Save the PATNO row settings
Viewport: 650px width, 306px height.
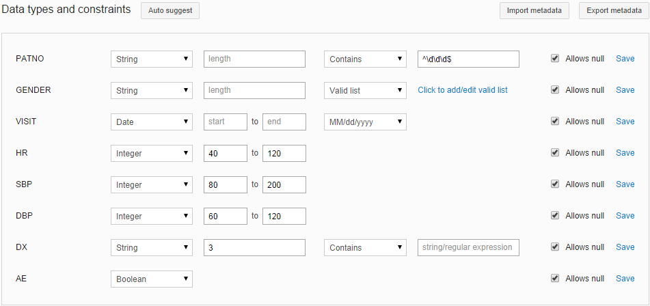point(625,59)
